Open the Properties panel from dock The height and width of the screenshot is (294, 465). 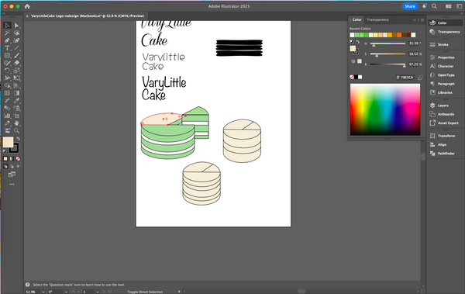(x=446, y=57)
